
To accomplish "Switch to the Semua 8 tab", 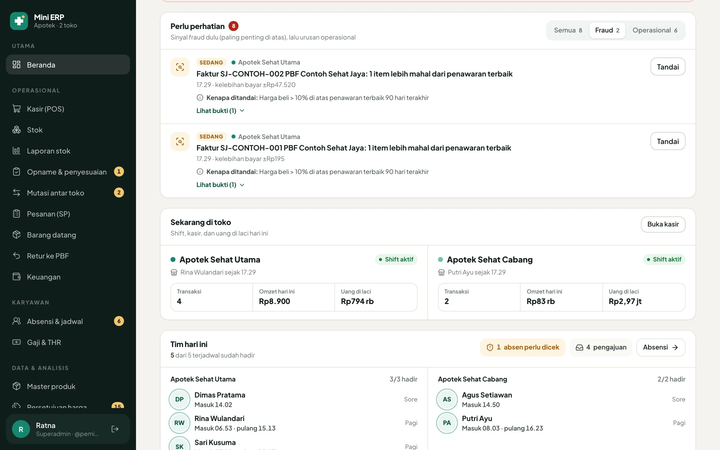I will pos(568,30).
